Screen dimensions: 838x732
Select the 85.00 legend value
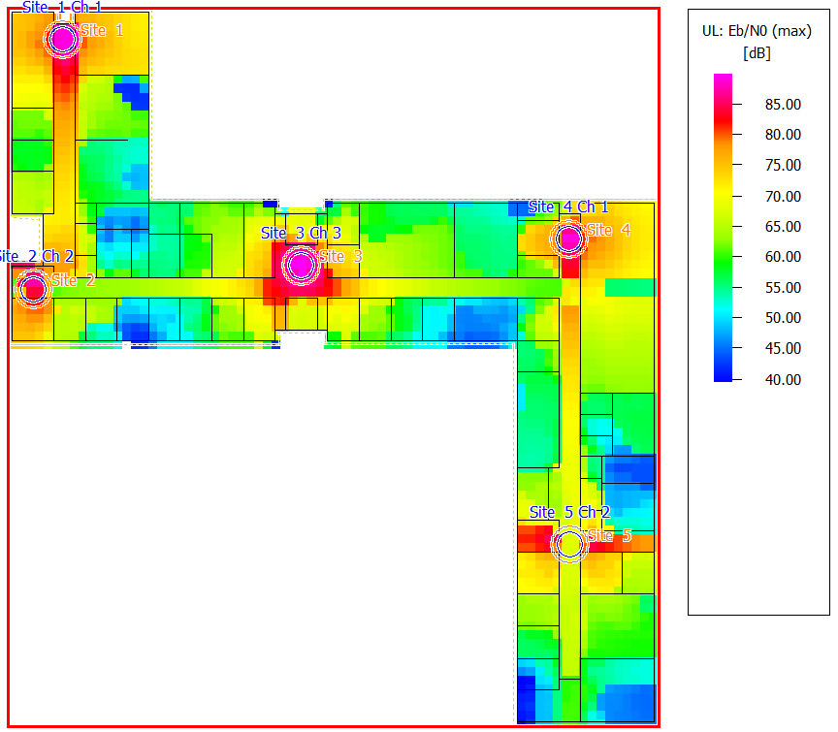pyautogui.click(x=783, y=104)
